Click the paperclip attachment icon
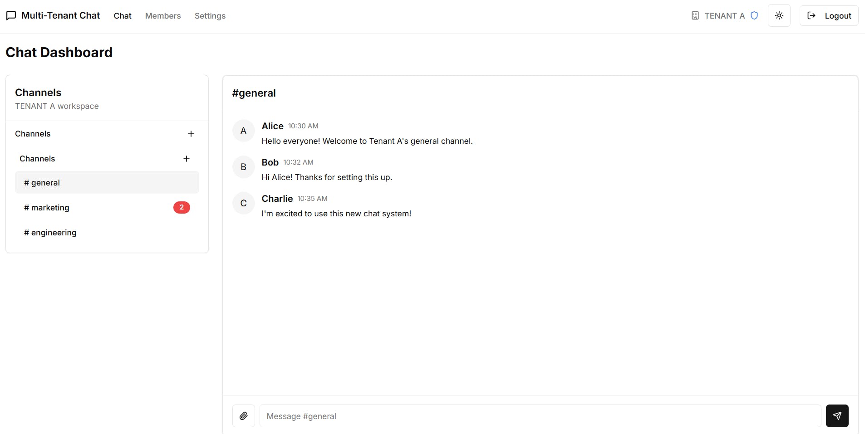Image resolution: width=865 pixels, height=434 pixels. point(244,416)
